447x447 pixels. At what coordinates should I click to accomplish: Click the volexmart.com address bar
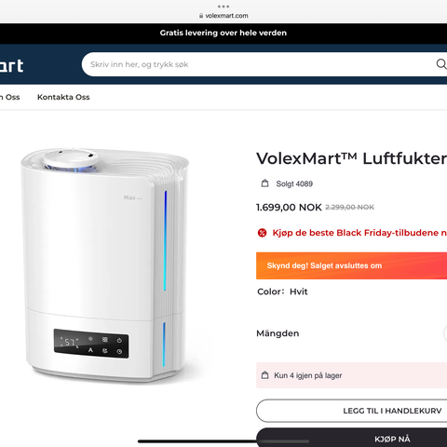tap(223, 16)
